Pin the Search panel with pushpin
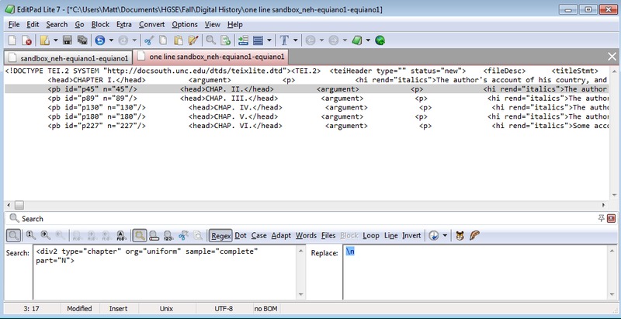This screenshot has width=621, height=319. [x=601, y=218]
